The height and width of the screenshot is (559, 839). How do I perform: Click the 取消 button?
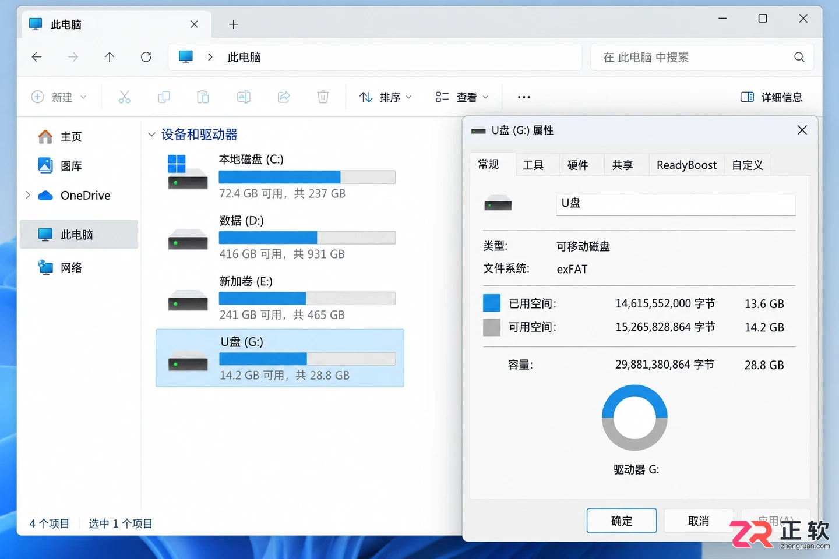pyautogui.click(x=699, y=521)
